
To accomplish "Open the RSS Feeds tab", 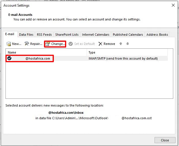I will tap(44, 35).
